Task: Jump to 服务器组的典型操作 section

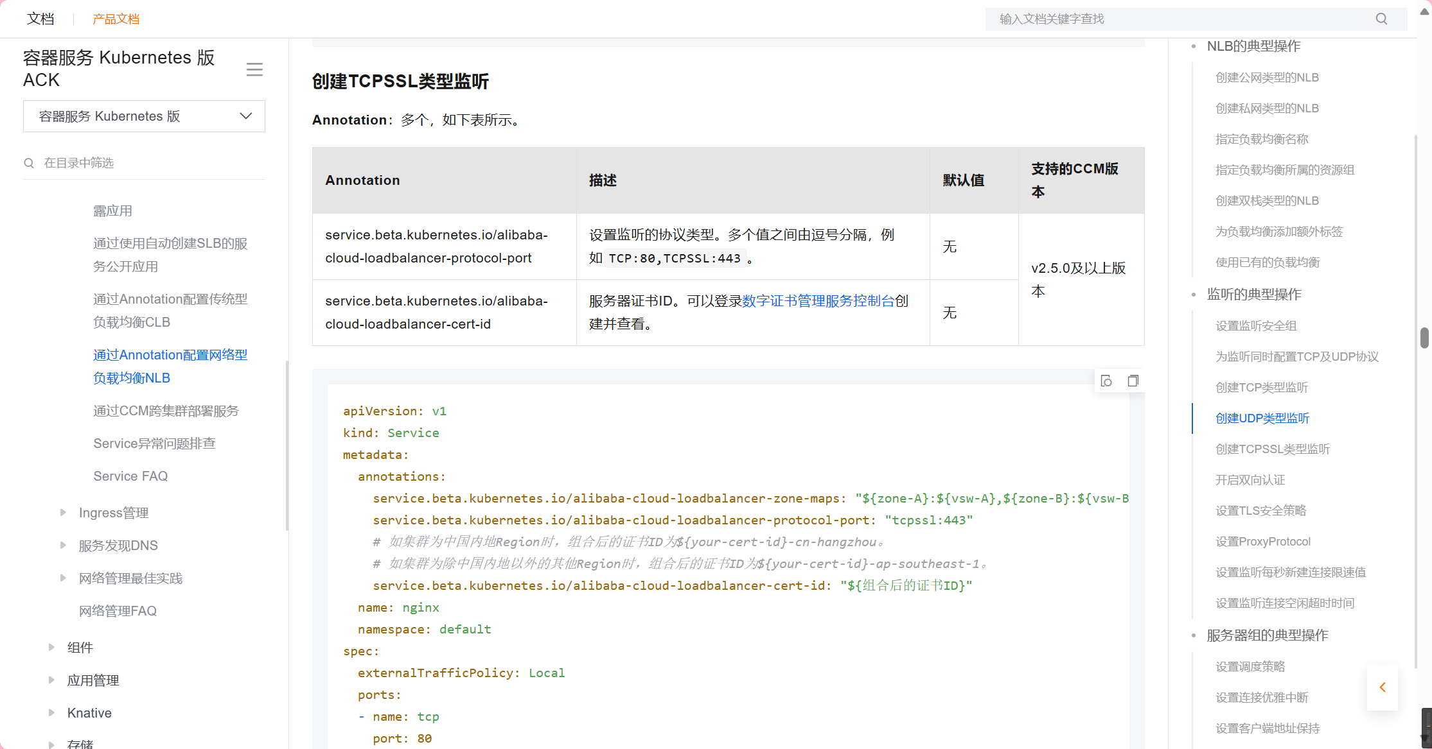Action: (x=1268, y=635)
